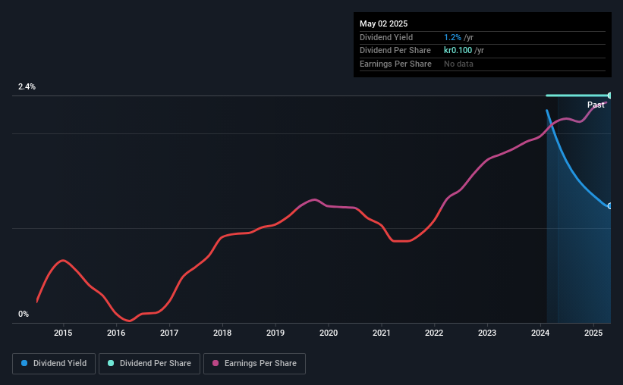Click the pink Earnings Per Share legend dot

(216, 363)
